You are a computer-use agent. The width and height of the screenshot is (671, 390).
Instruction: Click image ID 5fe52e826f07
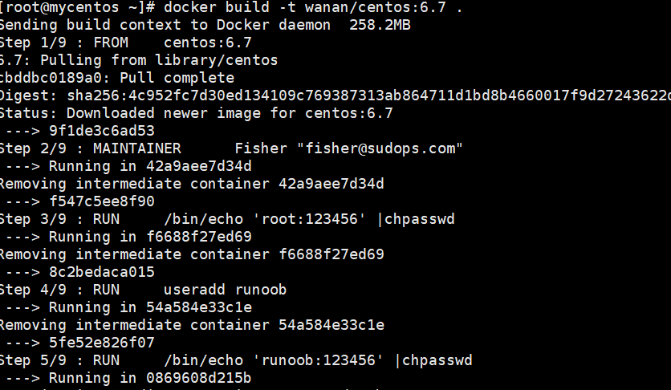102,342
